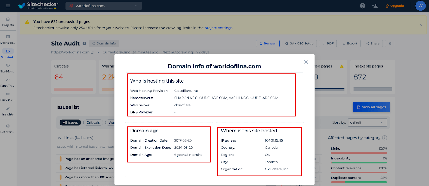Collapse the Links (14 issues) section

[x=60, y=138]
